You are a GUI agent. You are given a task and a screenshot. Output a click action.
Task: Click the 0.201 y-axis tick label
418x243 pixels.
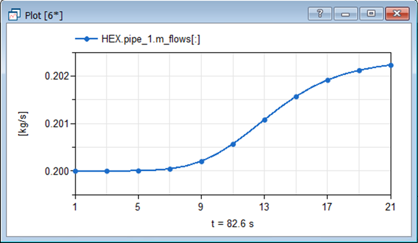(x=57, y=124)
